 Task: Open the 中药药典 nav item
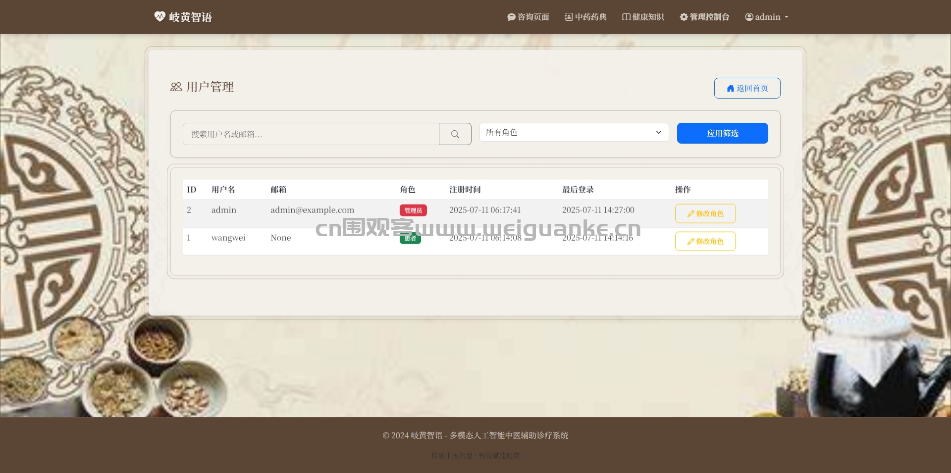[585, 17]
